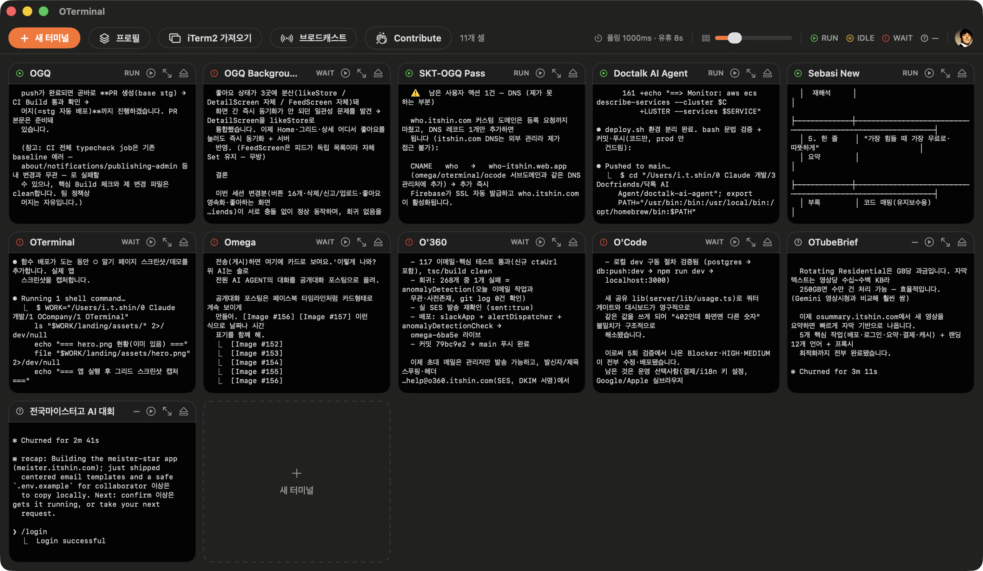Click '[Image #154]' line in Omega terminal
The image size is (983, 571).
point(256,362)
